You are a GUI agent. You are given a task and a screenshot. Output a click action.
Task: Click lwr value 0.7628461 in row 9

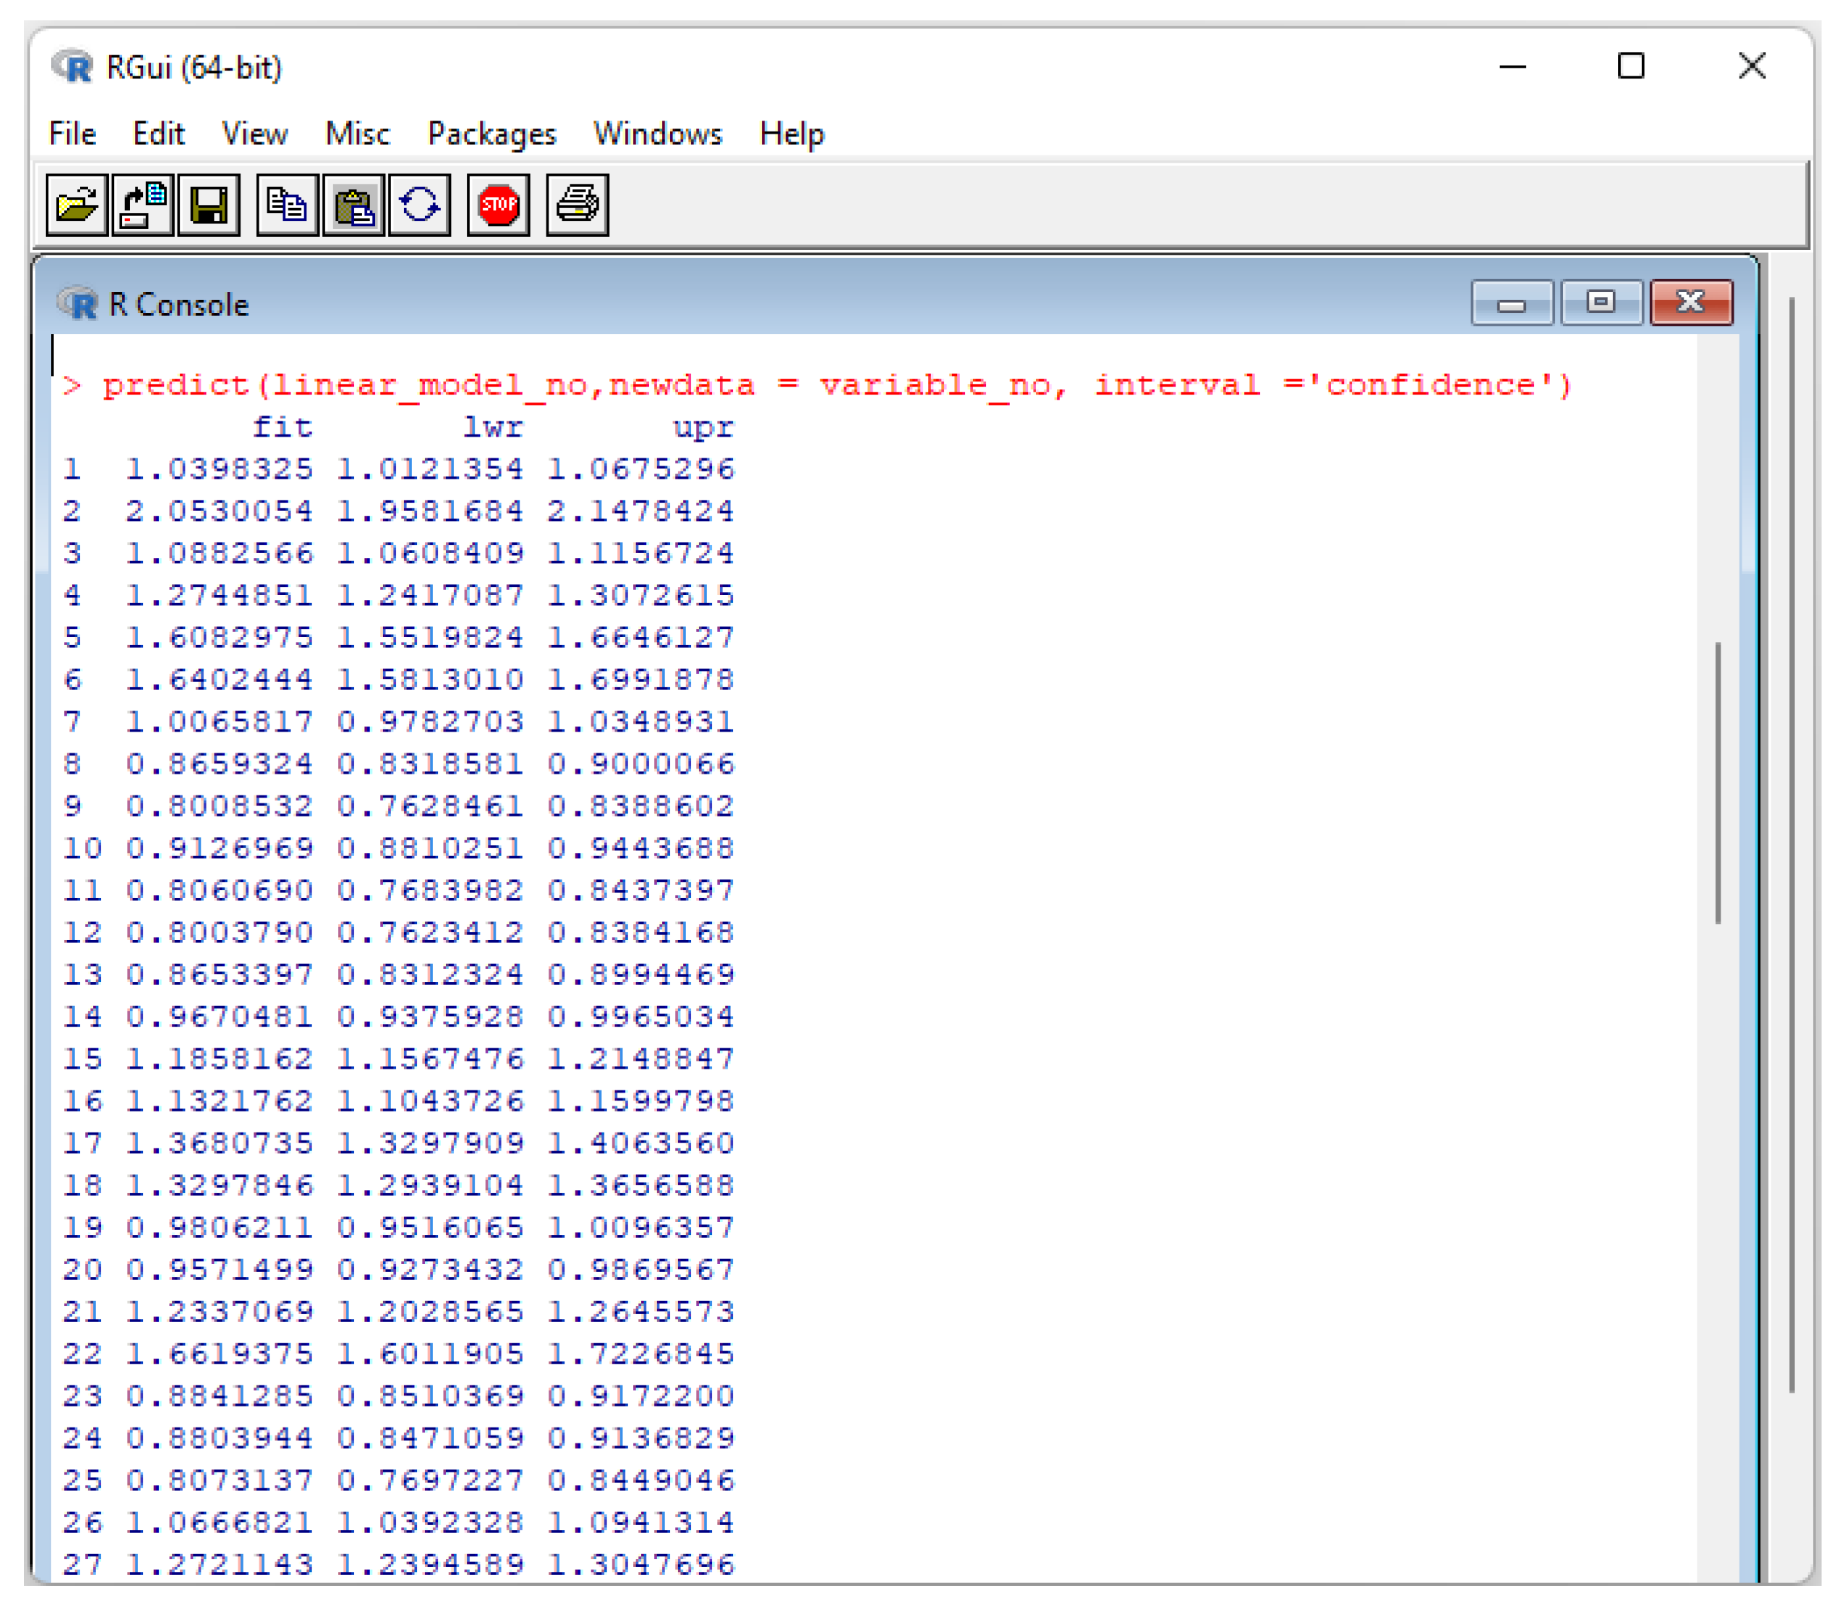click(431, 806)
